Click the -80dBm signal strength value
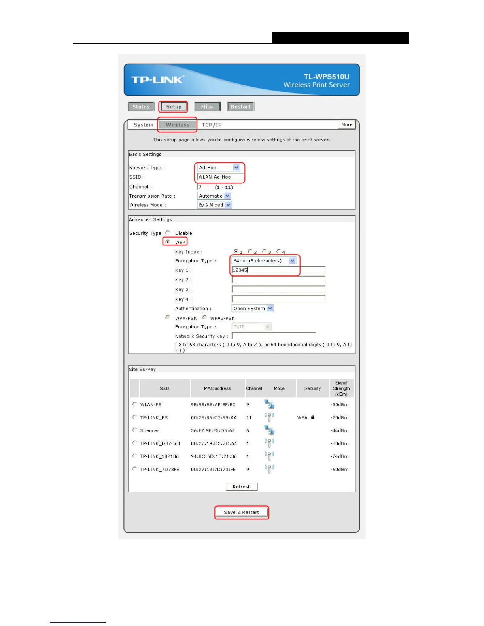Image resolution: width=484 pixels, height=626 pixels. pyautogui.click(x=340, y=443)
